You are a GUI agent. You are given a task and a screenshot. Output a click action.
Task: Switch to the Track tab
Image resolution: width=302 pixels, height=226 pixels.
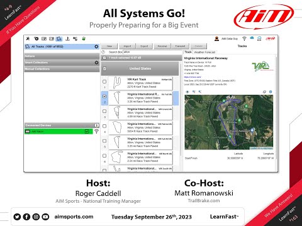tap(188, 52)
